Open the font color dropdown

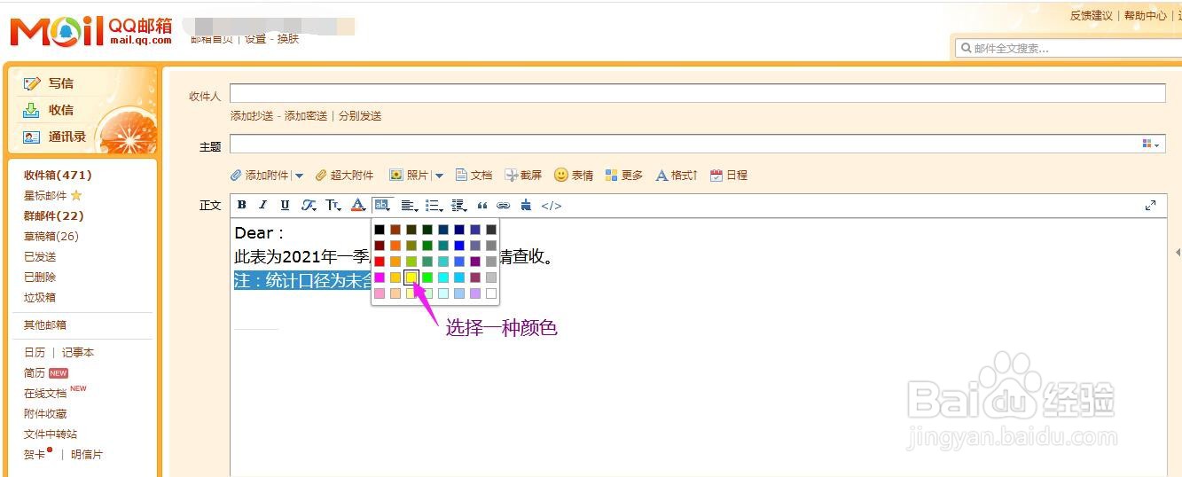pos(357,205)
